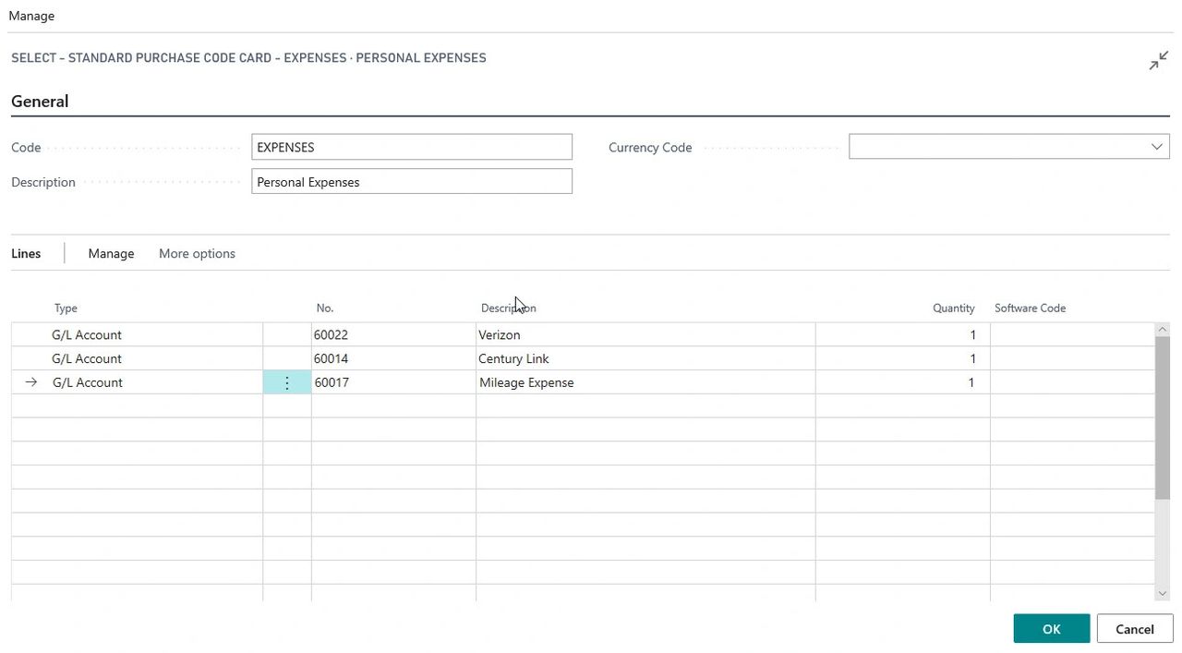Click the collapse window arrows icon
Screen dimensions: 1182x653
pyautogui.click(x=1158, y=61)
